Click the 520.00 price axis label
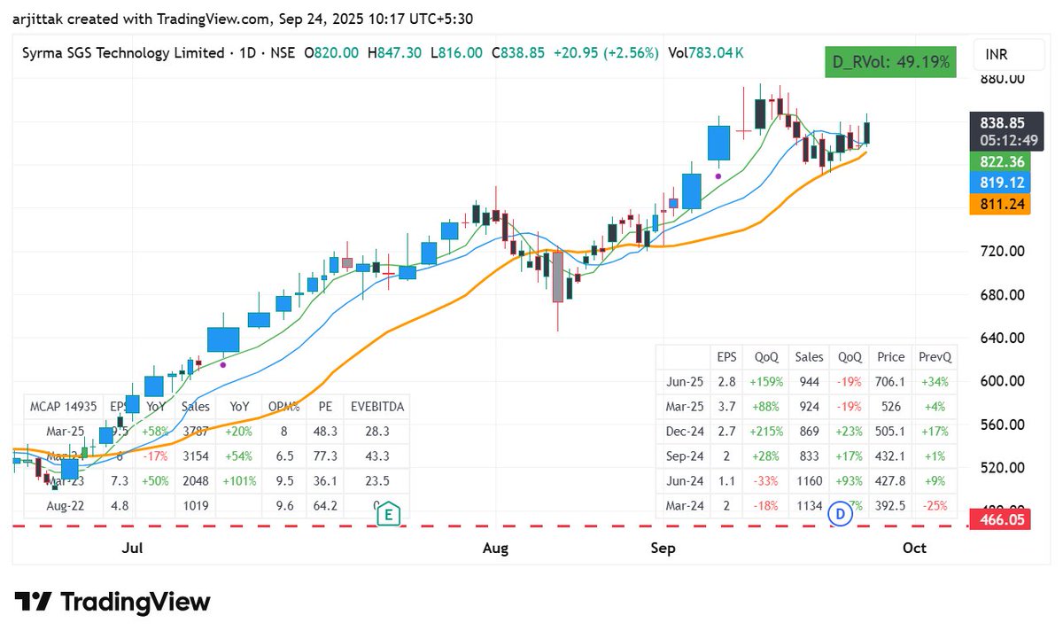The height and width of the screenshot is (639, 1063). coord(1002,468)
